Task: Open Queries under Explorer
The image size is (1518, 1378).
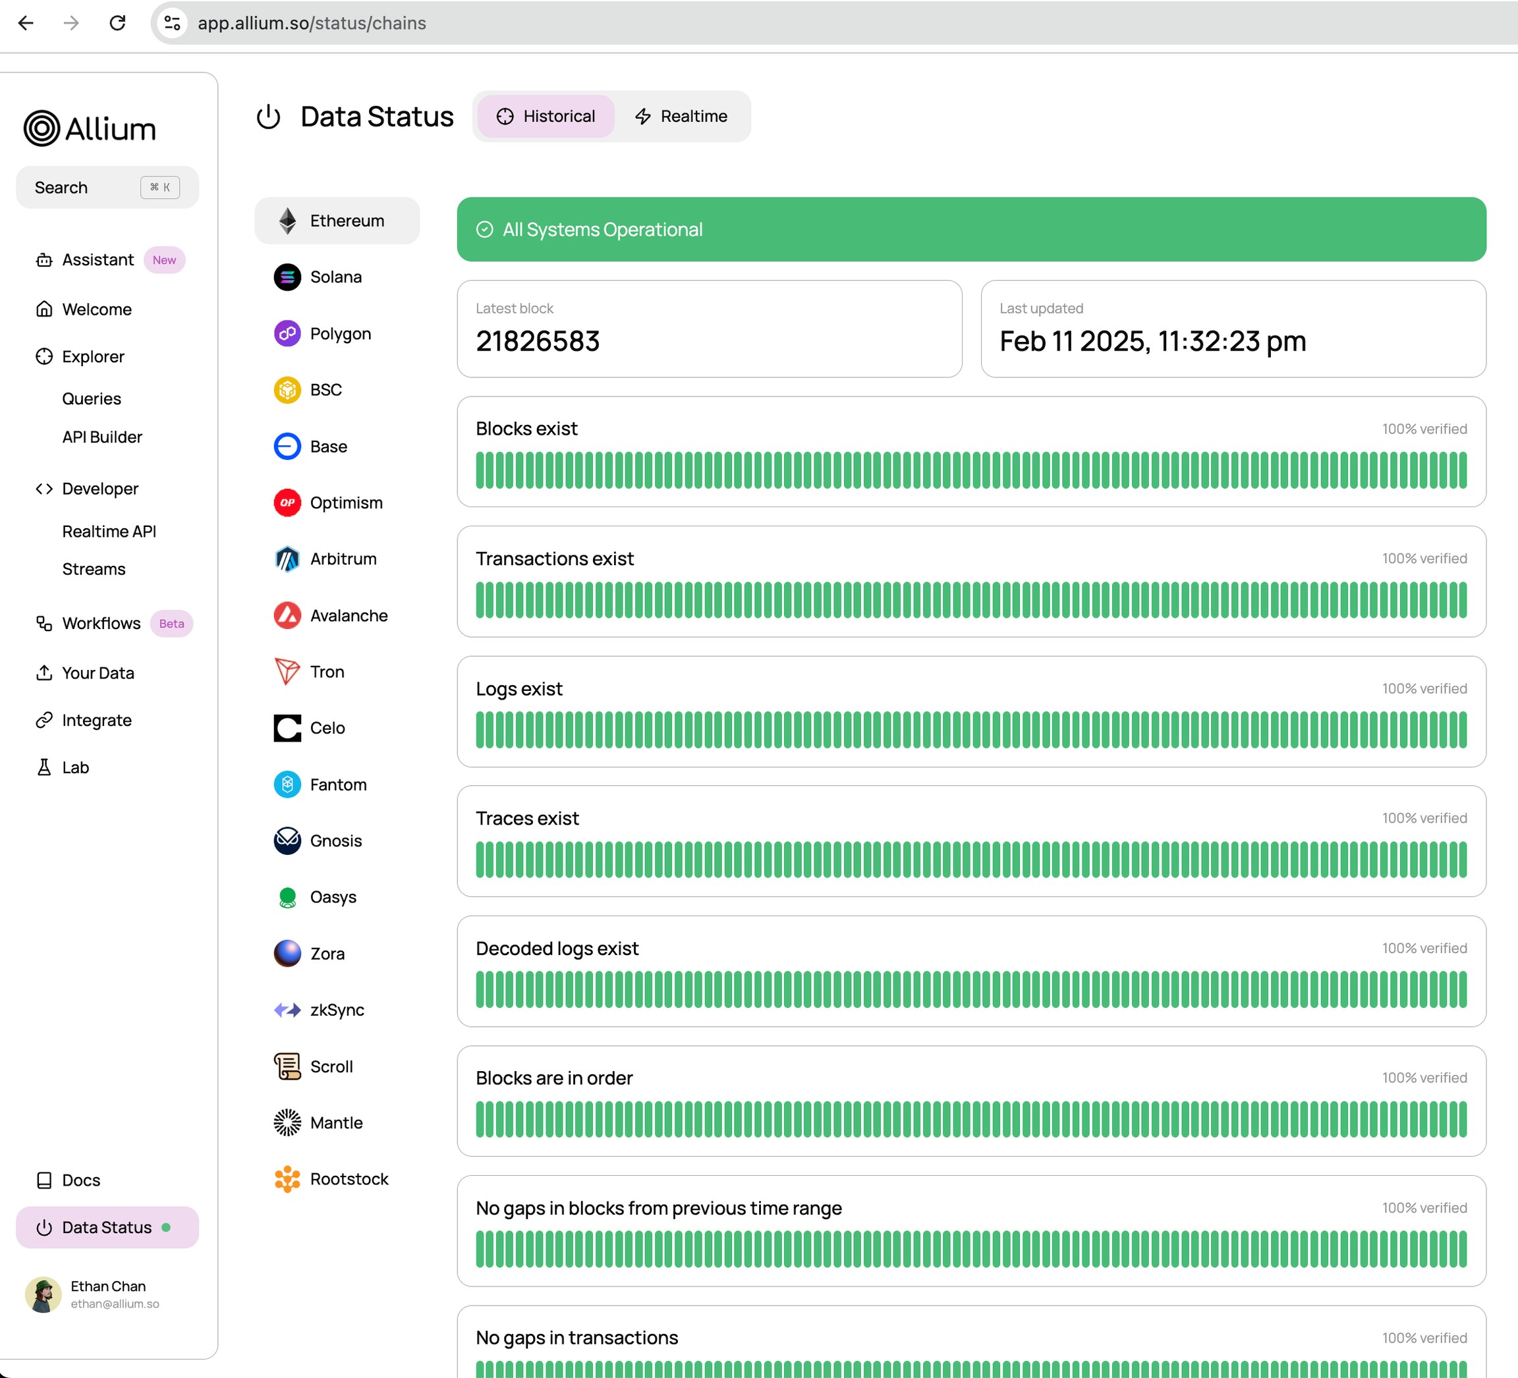Action: click(x=91, y=399)
